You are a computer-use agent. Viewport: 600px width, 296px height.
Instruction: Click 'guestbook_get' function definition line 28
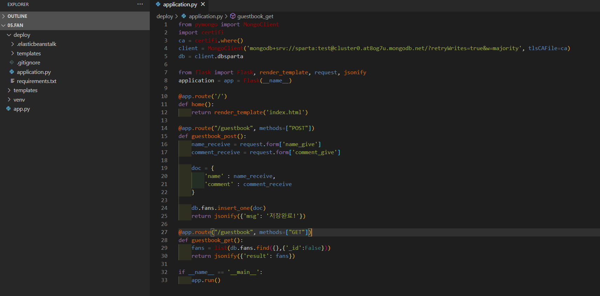click(213, 240)
